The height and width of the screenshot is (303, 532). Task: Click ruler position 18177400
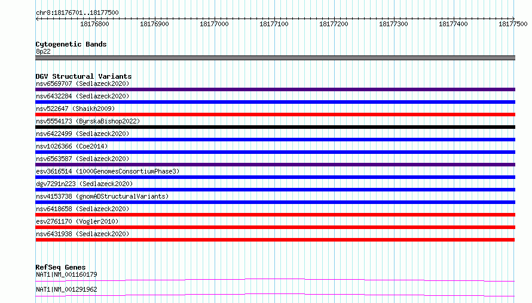tap(453, 24)
